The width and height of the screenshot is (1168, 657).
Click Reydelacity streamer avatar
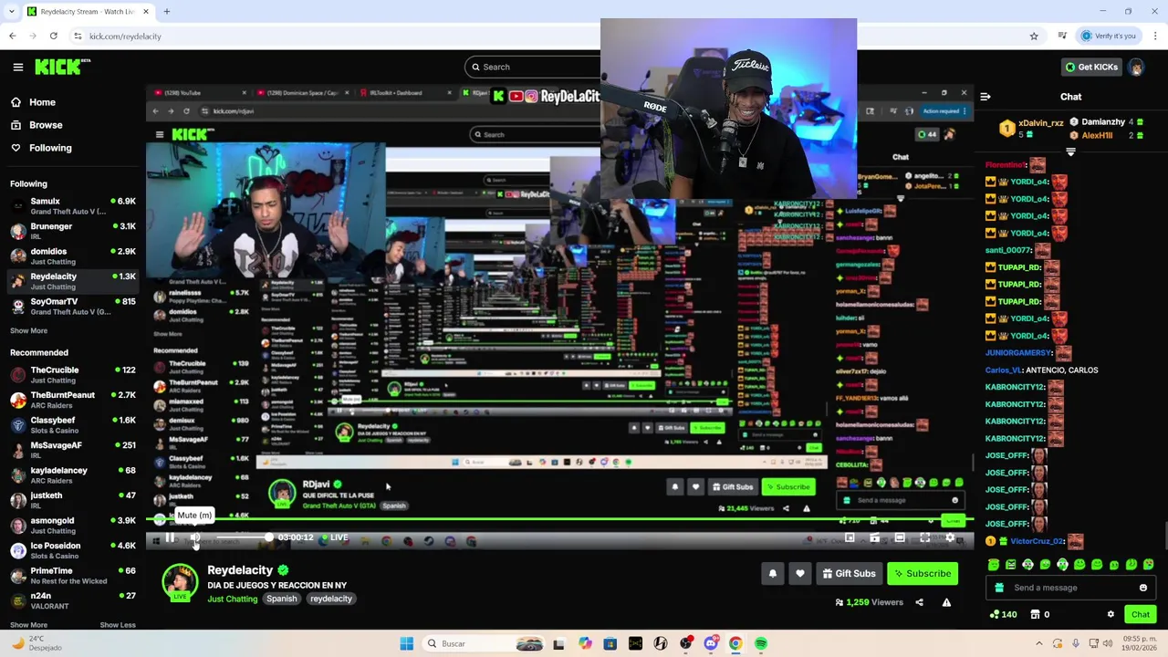click(x=180, y=582)
